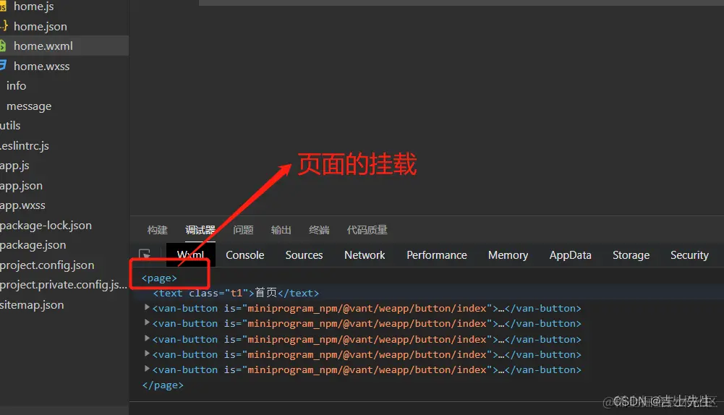Open home.js in the file tree
Screen dimensions: 724x415
coord(33,7)
